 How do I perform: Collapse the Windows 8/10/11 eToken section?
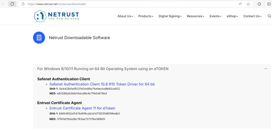click(266, 69)
